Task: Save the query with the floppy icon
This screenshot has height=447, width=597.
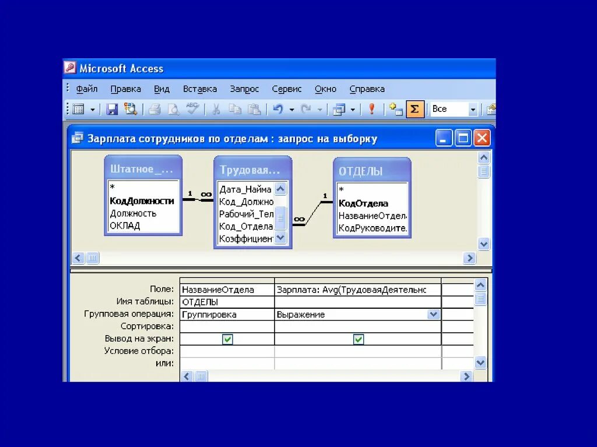Action: pos(112,110)
